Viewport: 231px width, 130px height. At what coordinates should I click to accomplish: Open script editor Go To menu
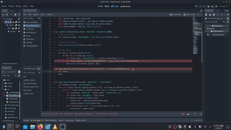[43, 14]
